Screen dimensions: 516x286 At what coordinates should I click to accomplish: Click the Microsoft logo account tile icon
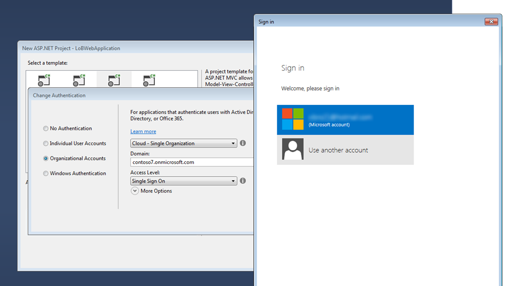[293, 119]
